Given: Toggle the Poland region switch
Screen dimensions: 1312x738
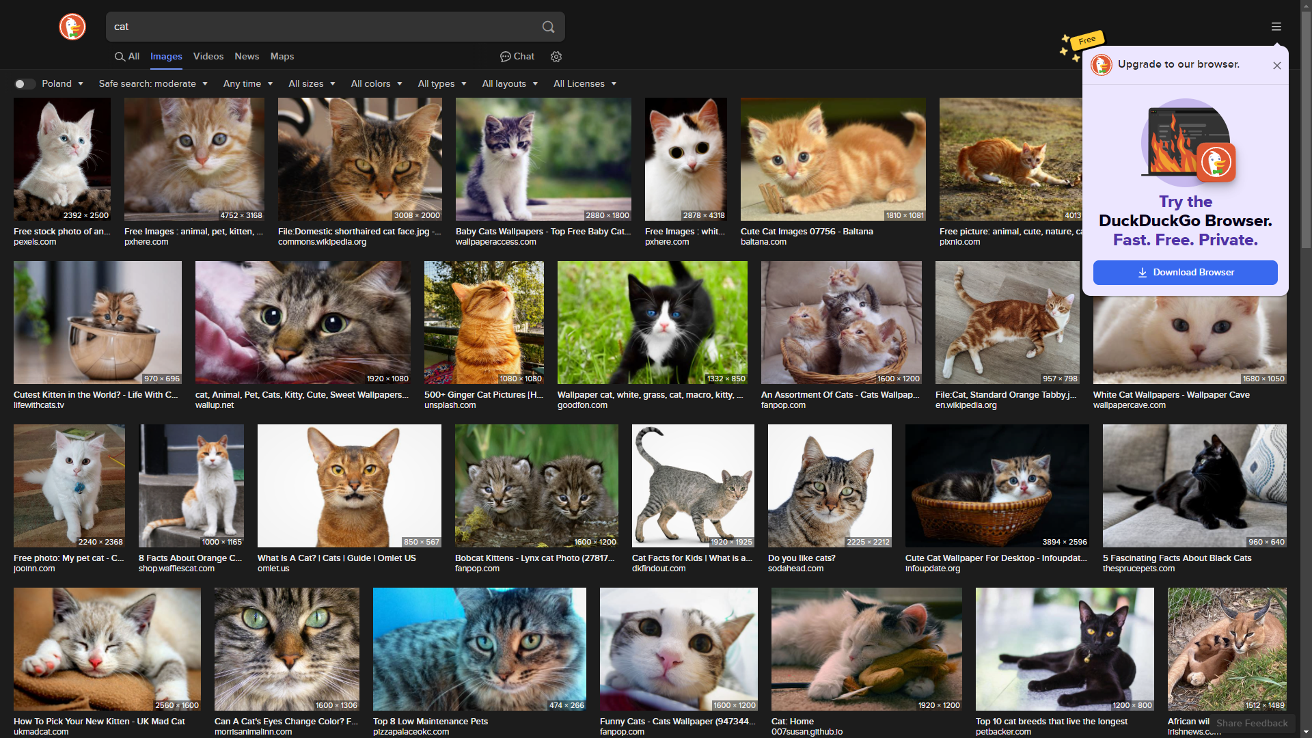Looking at the screenshot, I should [25, 84].
